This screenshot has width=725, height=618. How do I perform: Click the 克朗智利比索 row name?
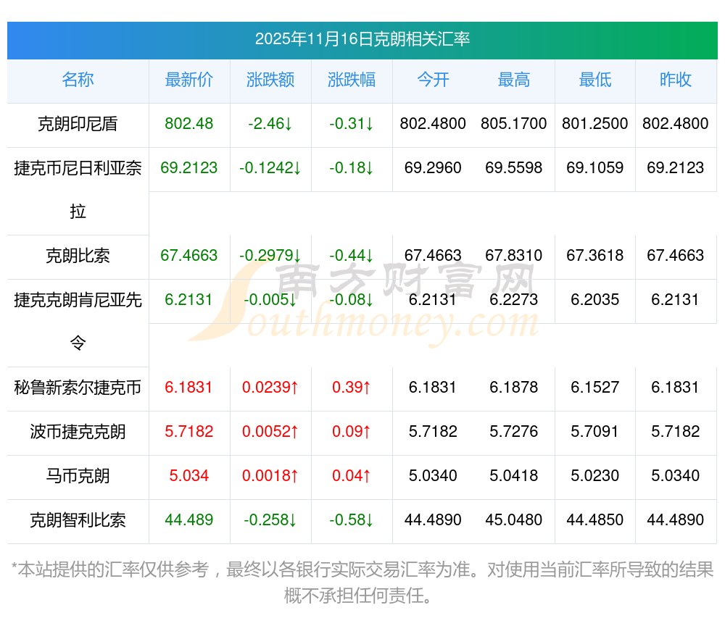(78, 520)
